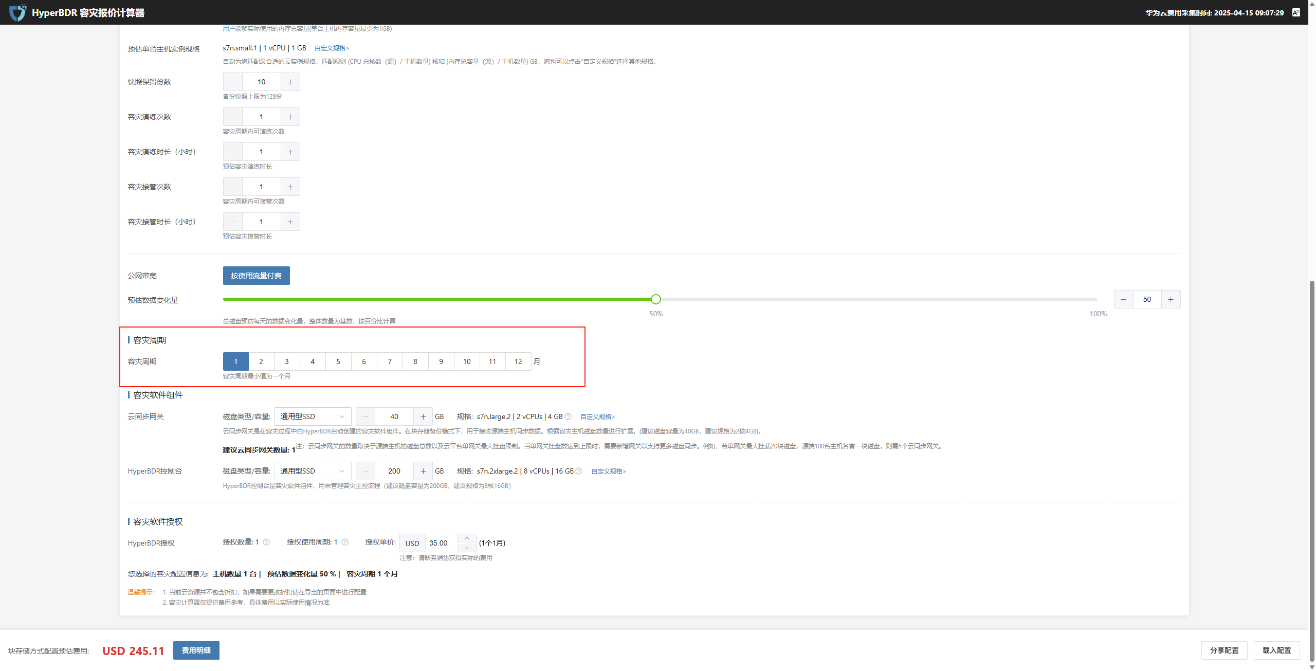Click help icon beside s7n.large.2 spec
This screenshot has height=671, width=1316.
point(568,416)
